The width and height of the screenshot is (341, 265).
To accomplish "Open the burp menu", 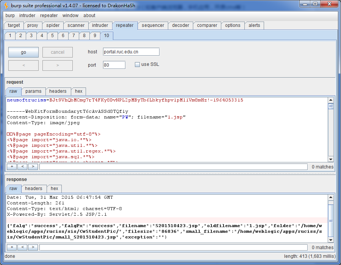I will (10, 16).
